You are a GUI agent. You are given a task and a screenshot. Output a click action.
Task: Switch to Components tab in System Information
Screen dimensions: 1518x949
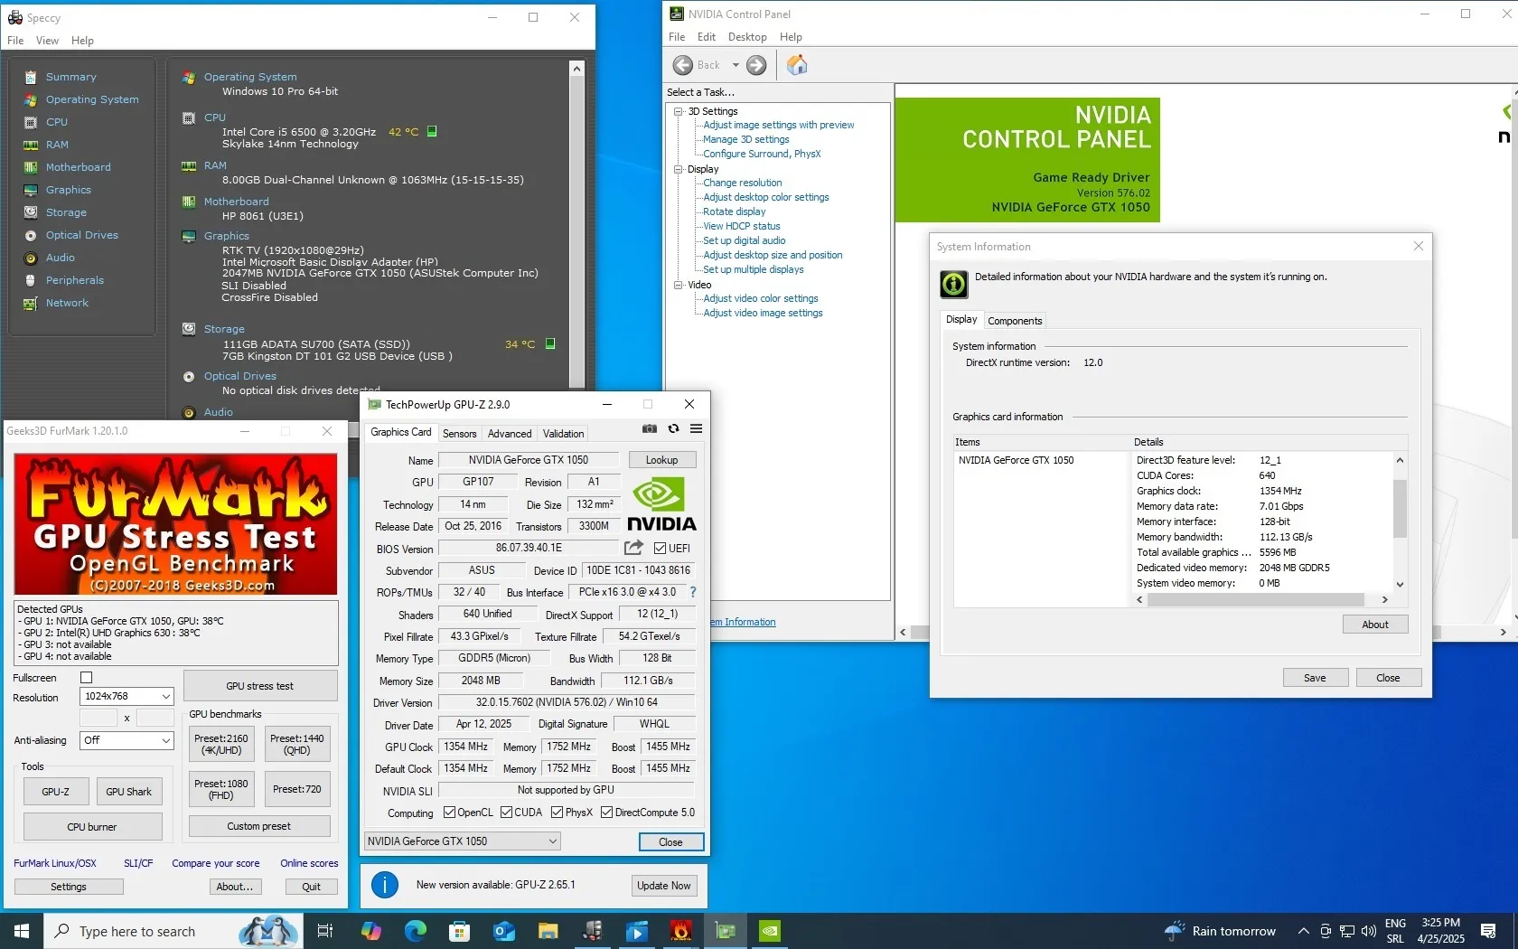point(1015,321)
